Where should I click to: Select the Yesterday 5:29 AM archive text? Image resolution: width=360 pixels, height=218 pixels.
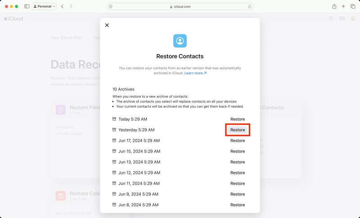coord(136,130)
